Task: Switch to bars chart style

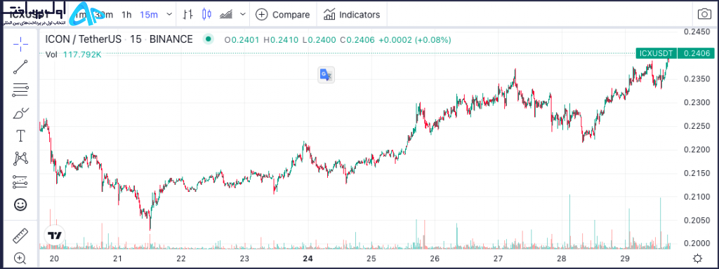Action: pos(187,14)
